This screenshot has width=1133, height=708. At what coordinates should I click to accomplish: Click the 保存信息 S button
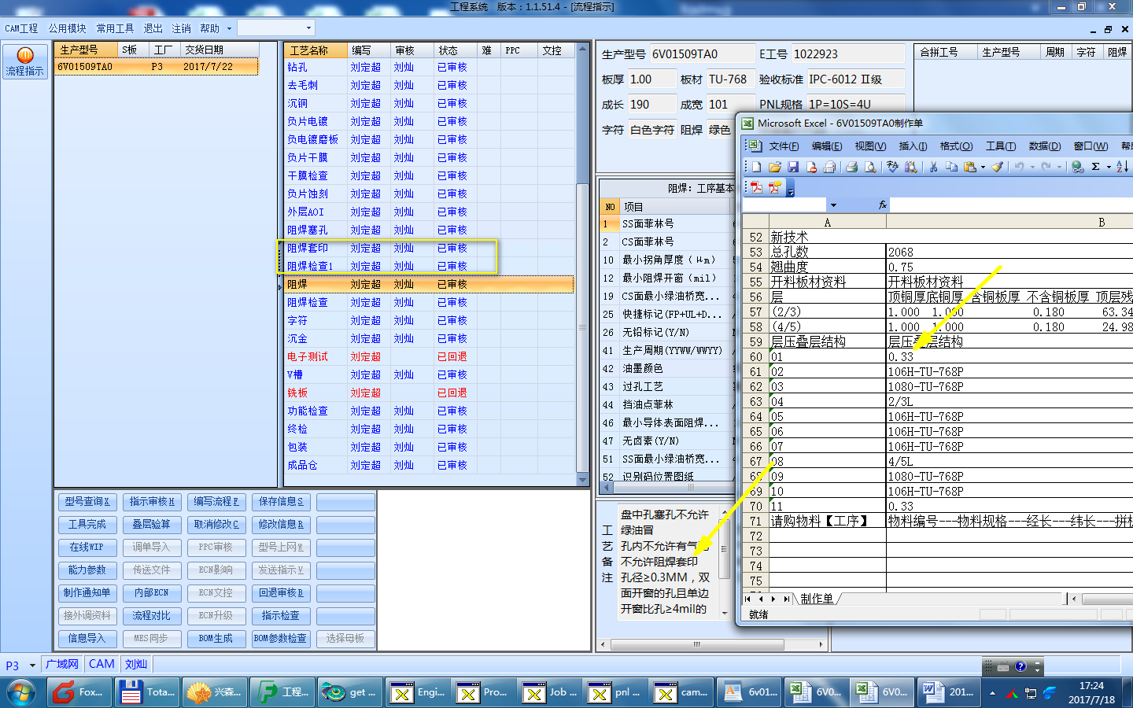281,502
